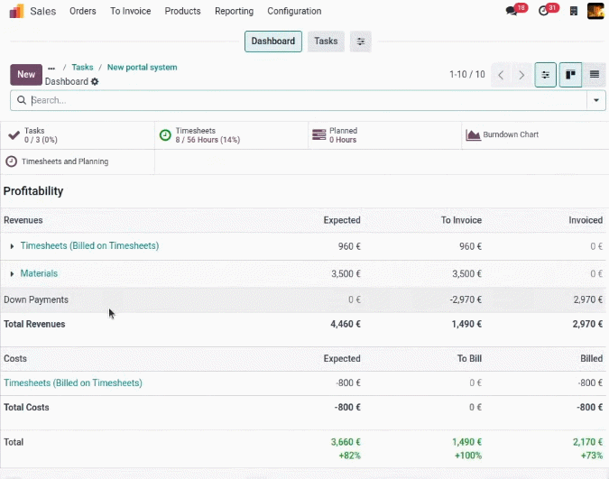Select the Tasks tab button
This screenshot has width=609, height=479.
(326, 41)
